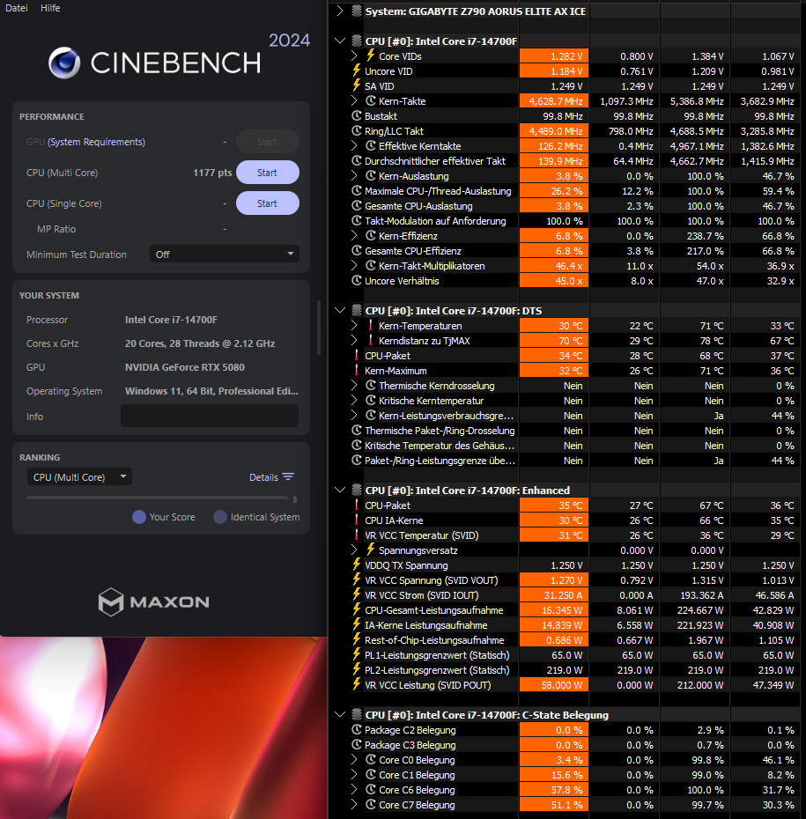This screenshot has width=806, height=819.
Task: Expand the Kern-Auslastung row
Action: tap(354, 175)
